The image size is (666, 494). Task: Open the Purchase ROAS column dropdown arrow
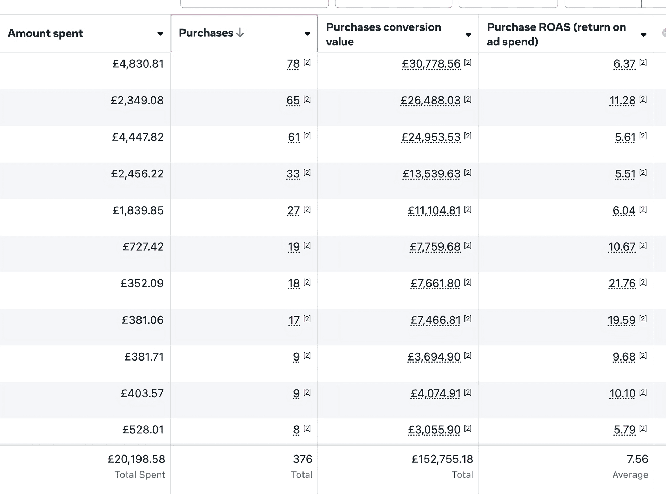[643, 35]
